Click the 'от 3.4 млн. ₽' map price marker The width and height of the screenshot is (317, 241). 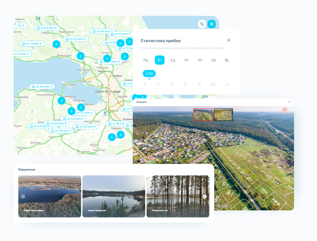42,87
